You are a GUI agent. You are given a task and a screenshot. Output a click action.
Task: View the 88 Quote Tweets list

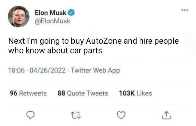pyautogui.click(x=83, y=94)
